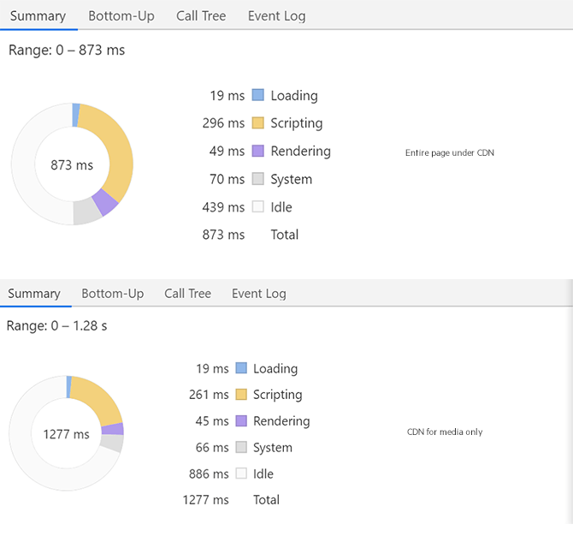
Task: Switch to Call Tree tab in the 873 ms panel
Action: click(203, 15)
